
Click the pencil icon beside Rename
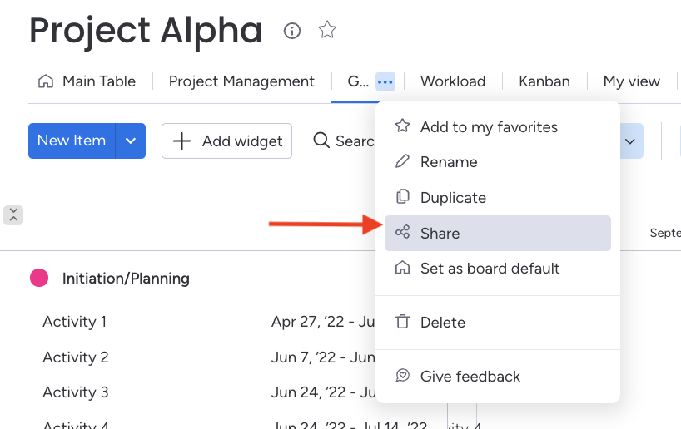pos(403,162)
